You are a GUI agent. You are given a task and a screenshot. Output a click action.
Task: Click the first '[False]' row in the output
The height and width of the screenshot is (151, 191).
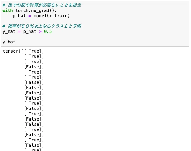[33, 67]
